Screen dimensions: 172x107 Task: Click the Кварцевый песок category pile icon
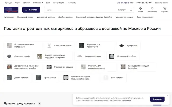tap(80, 56)
